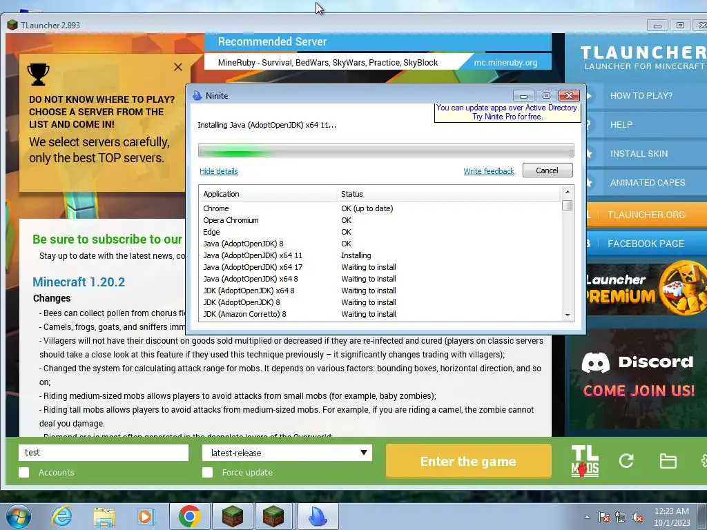This screenshot has height=530, width=707.
Task: Click the Application column header
Action: (x=268, y=194)
